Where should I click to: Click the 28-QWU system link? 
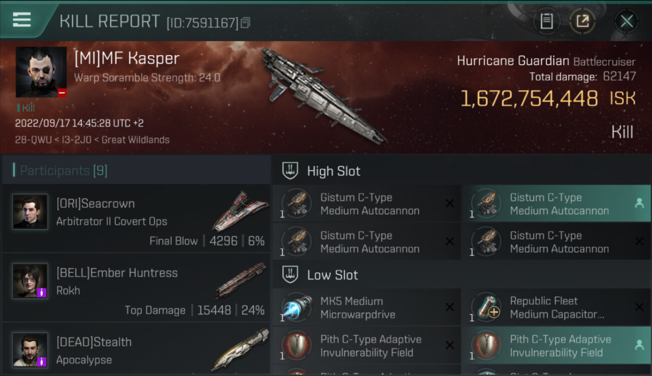coord(33,140)
